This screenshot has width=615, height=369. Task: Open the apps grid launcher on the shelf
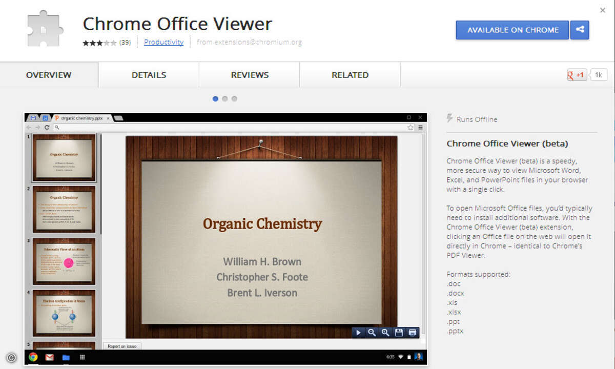[x=81, y=357]
